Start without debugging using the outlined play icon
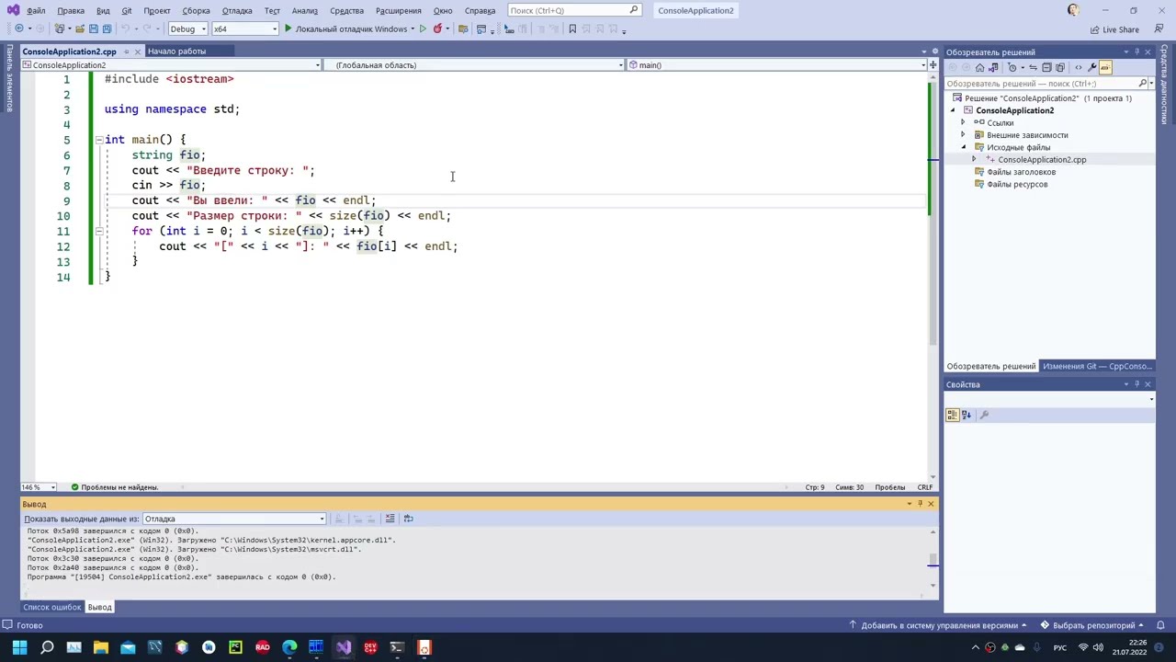Viewport: 1176px width, 662px height. pyautogui.click(x=422, y=29)
